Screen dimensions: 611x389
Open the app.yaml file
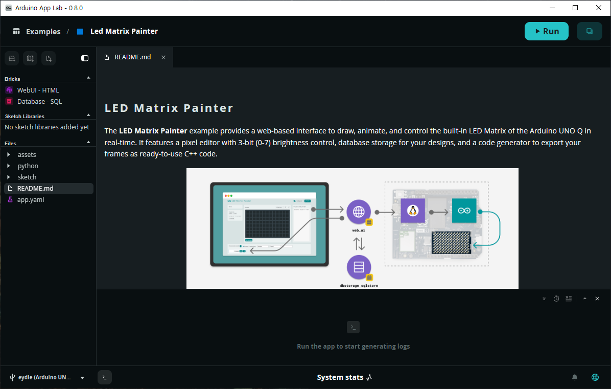(x=30, y=199)
